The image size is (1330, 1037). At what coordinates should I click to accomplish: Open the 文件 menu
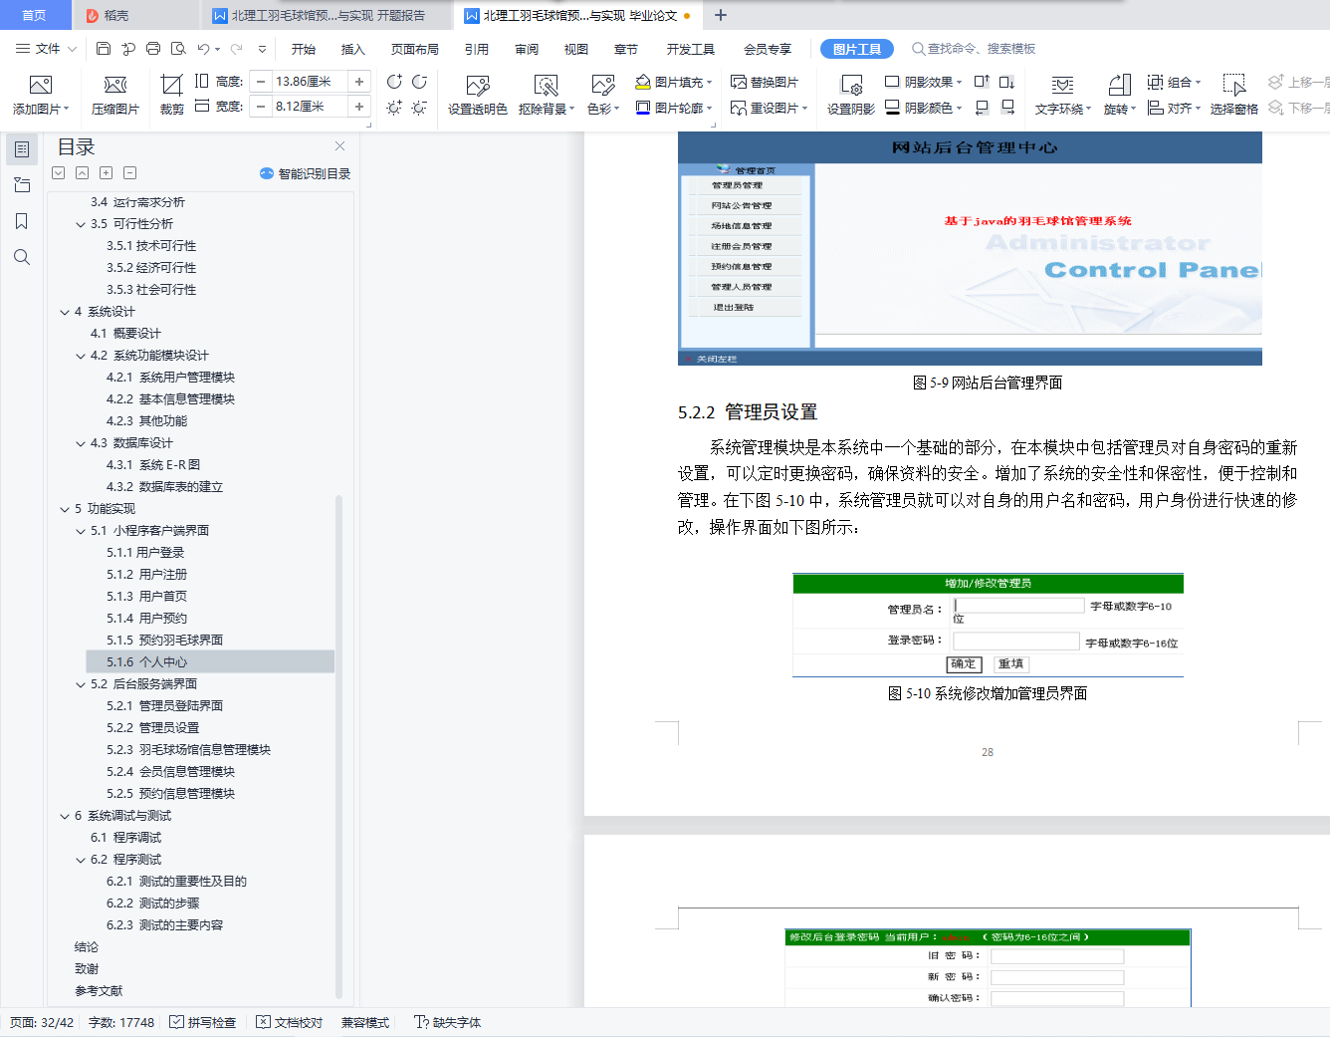pyautogui.click(x=47, y=48)
